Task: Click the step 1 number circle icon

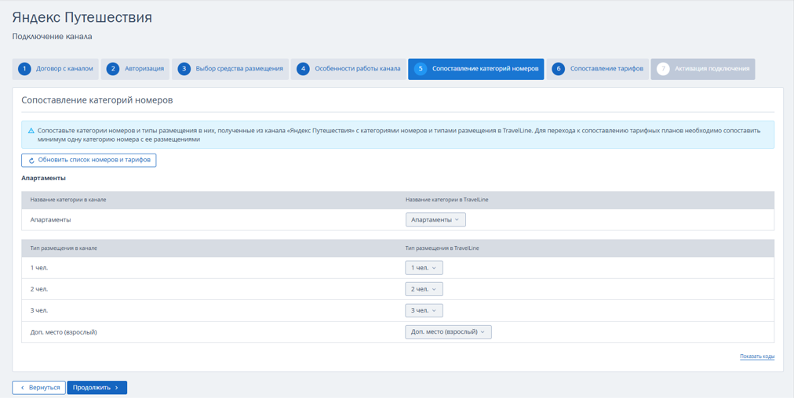Action: click(24, 69)
